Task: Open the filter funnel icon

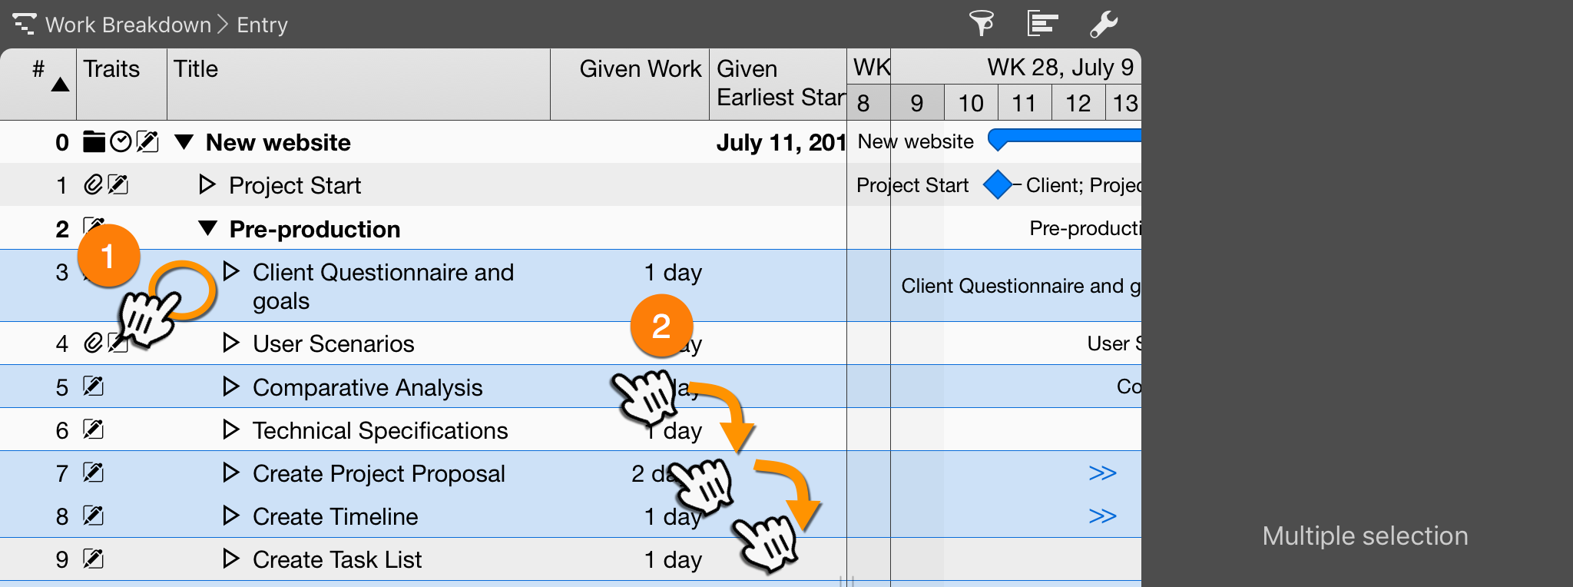Action: [x=981, y=24]
